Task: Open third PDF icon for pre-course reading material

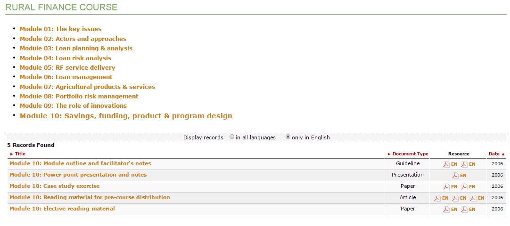Action: click(473, 198)
